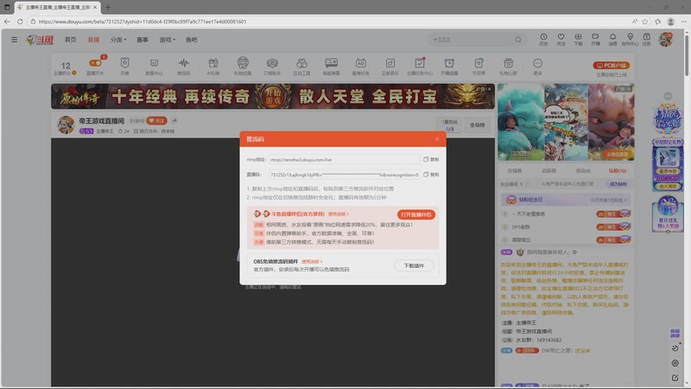Viewport: 691px width, 389px height.
Task: Open 礼物心愿 toolbar icon
Action: [x=508, y=67]
